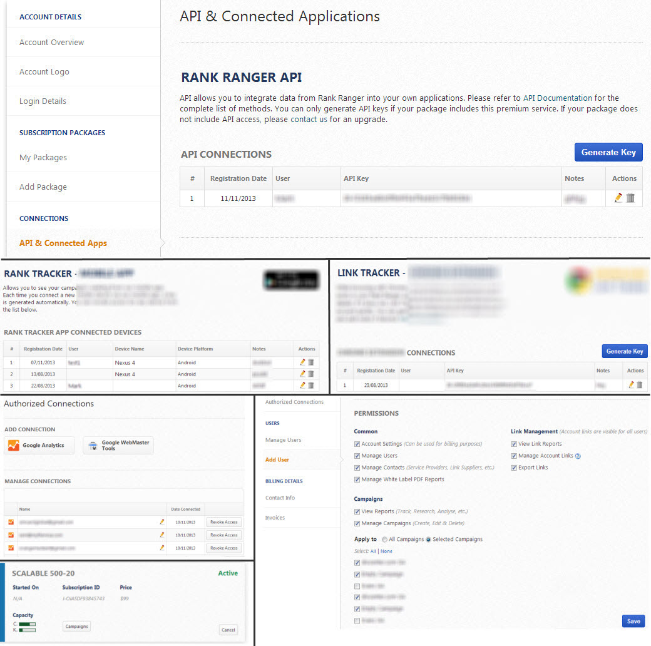Edit the first Rank Tracker connected device
Screen dimensions: 651x646
(x=303, y=362)
